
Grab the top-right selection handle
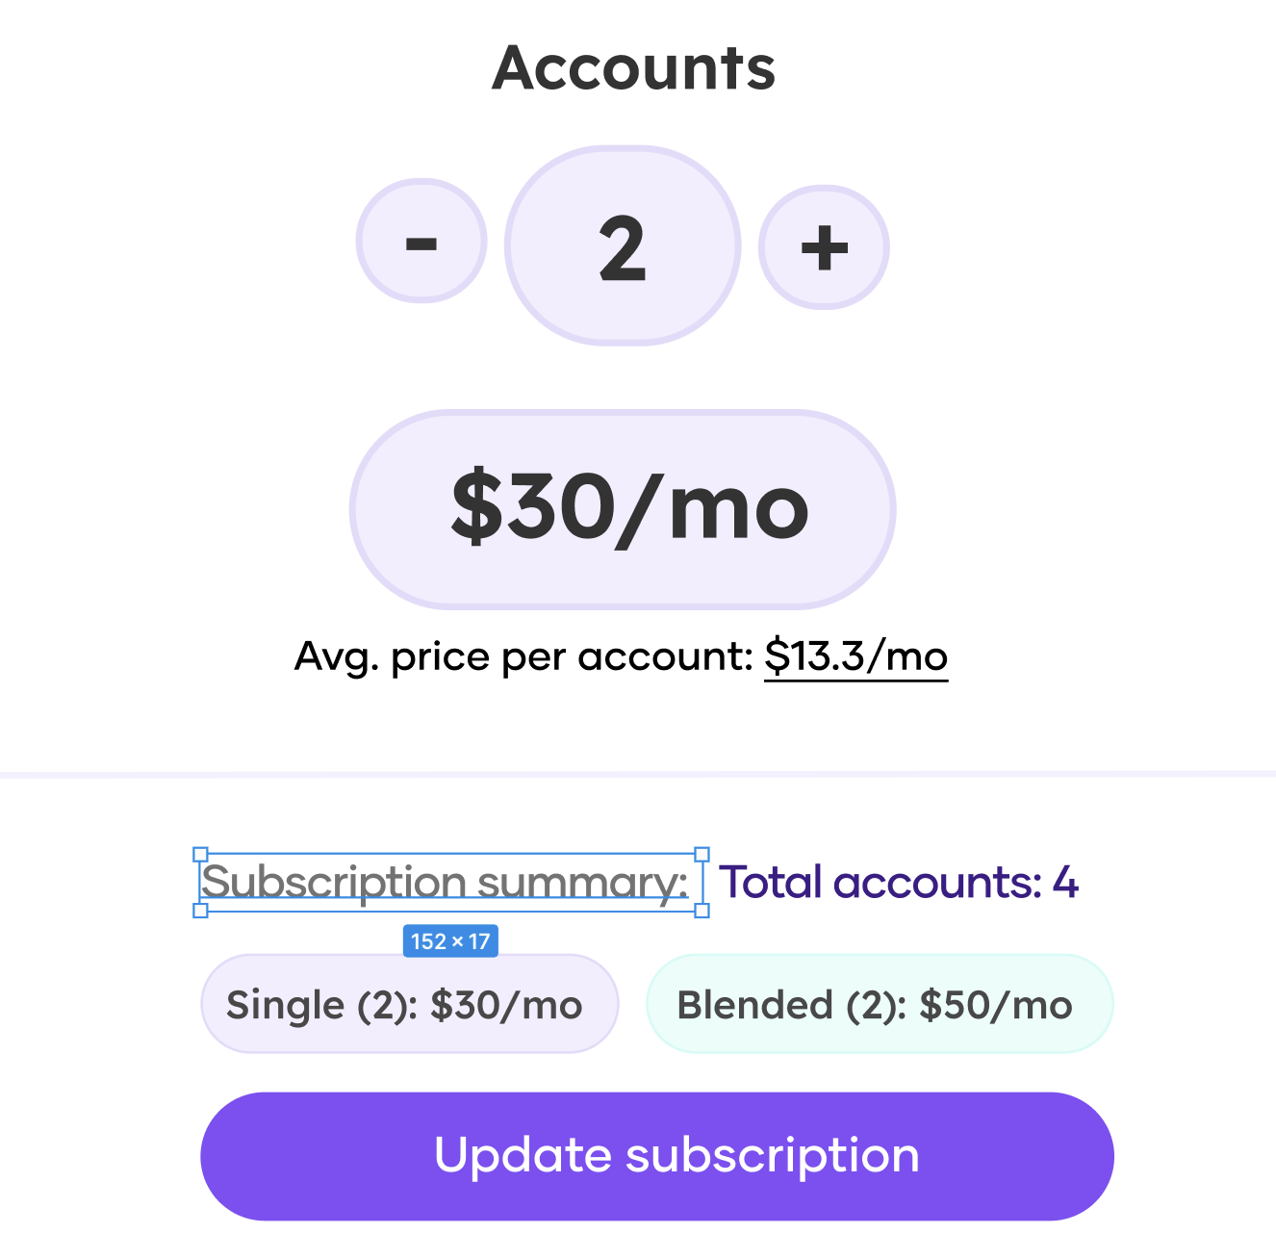(702, 854)
